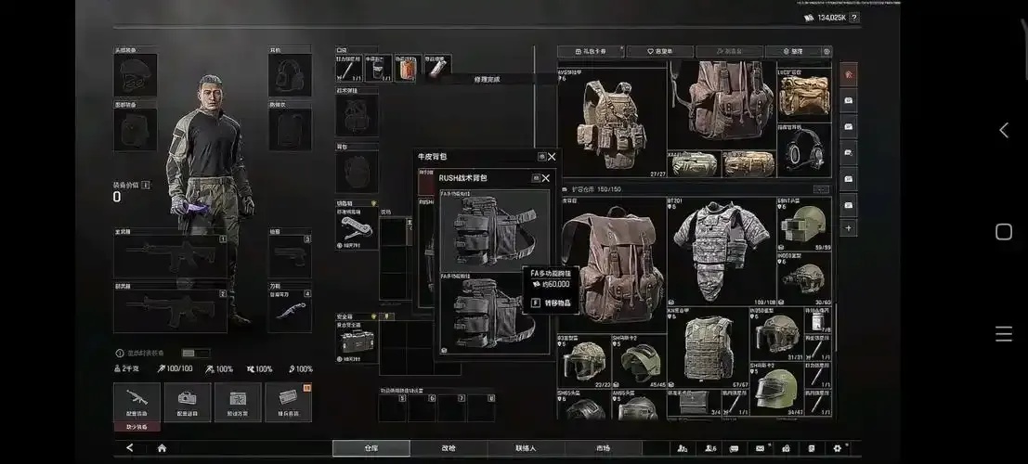Select primary weapon slot 1
This screenshot has height=464, width=1028.
[171, 256]
